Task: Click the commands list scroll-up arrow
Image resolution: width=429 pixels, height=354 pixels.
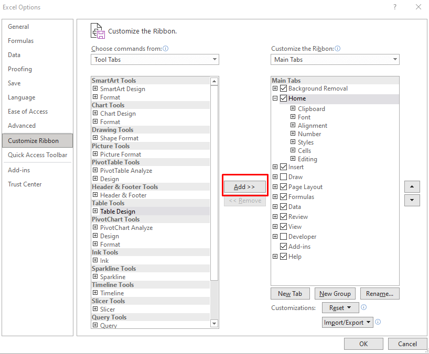Action: point(214,81)
